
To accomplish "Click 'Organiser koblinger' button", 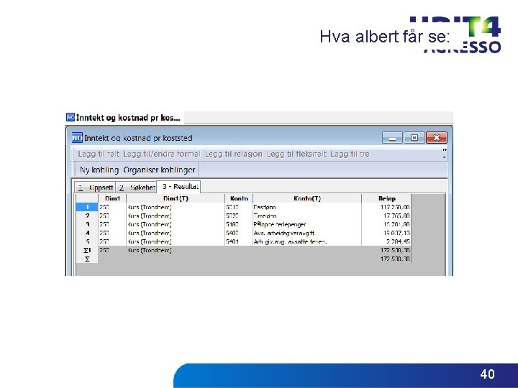I will click(159, 170).
